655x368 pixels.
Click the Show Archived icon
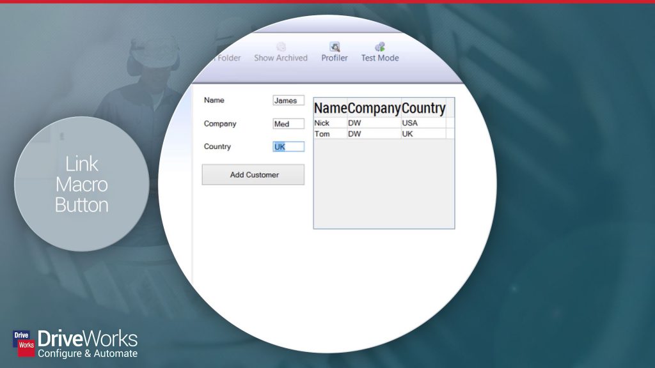[x=281, y=47]
